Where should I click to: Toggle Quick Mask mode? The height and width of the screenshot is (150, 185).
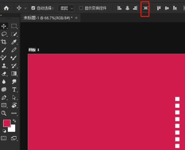[4, 138]
